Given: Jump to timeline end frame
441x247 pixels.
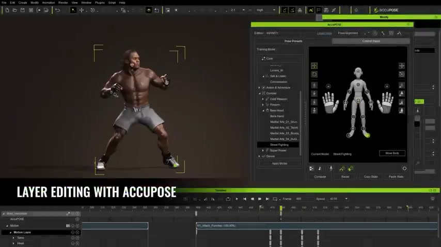Looking at the screenshot, I should click(267, 199).
